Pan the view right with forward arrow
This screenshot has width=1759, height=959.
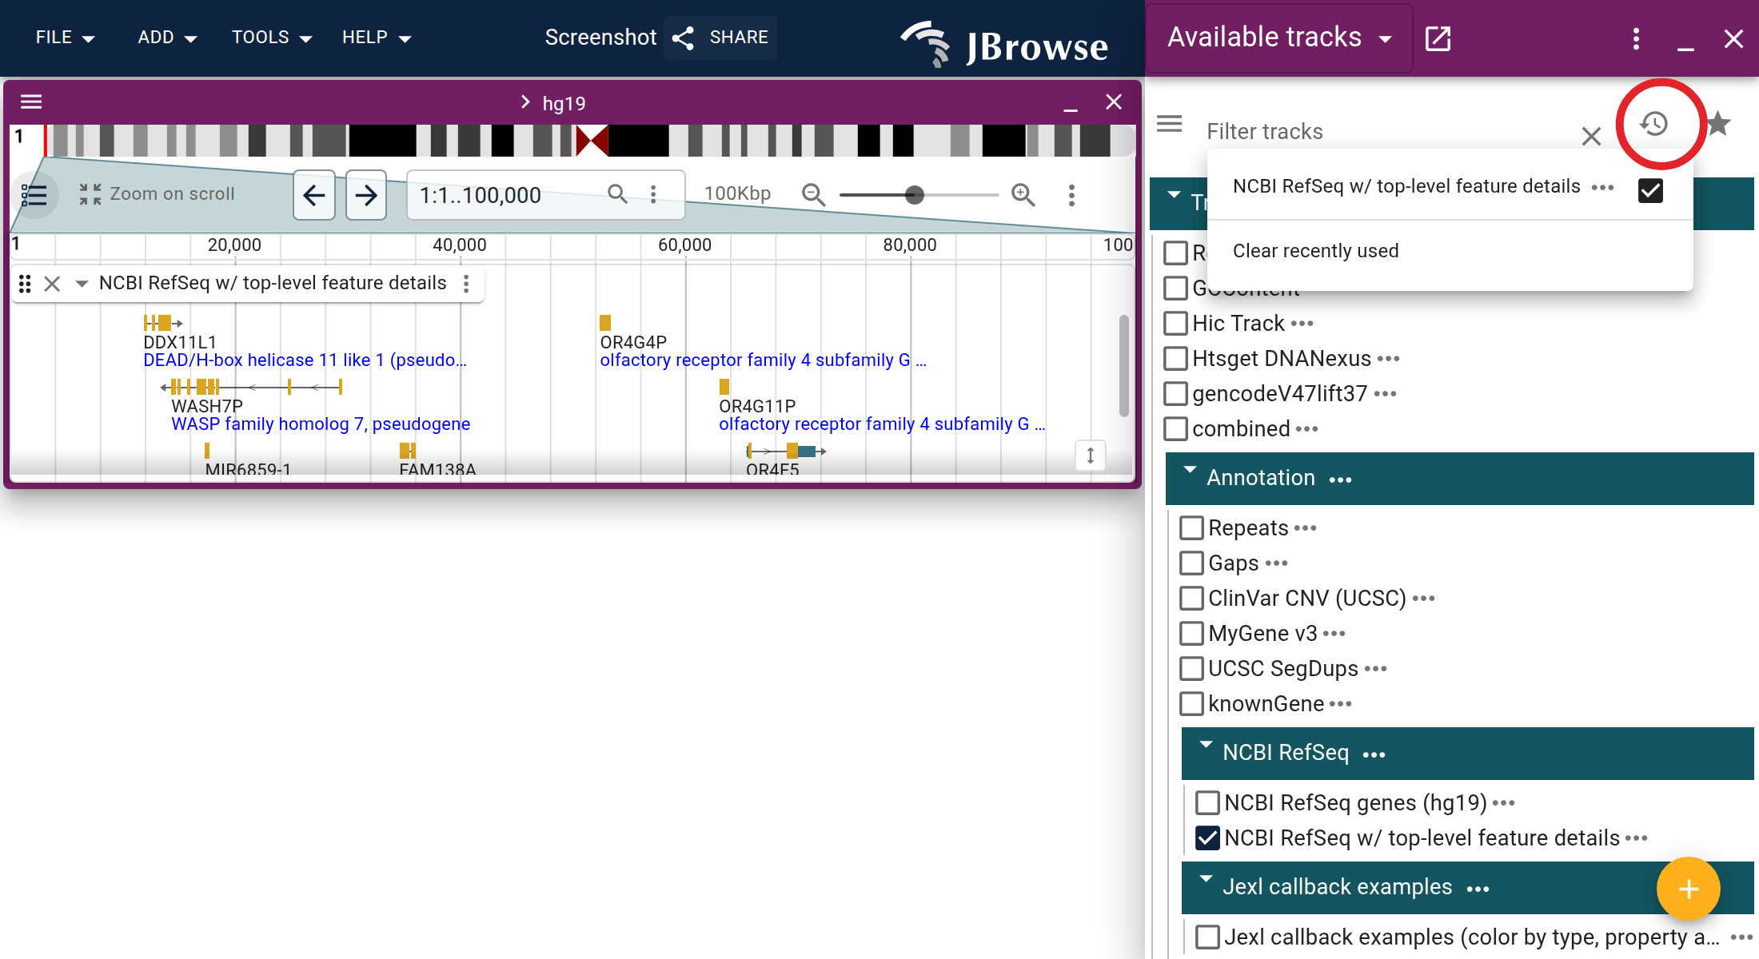(366, 194)
